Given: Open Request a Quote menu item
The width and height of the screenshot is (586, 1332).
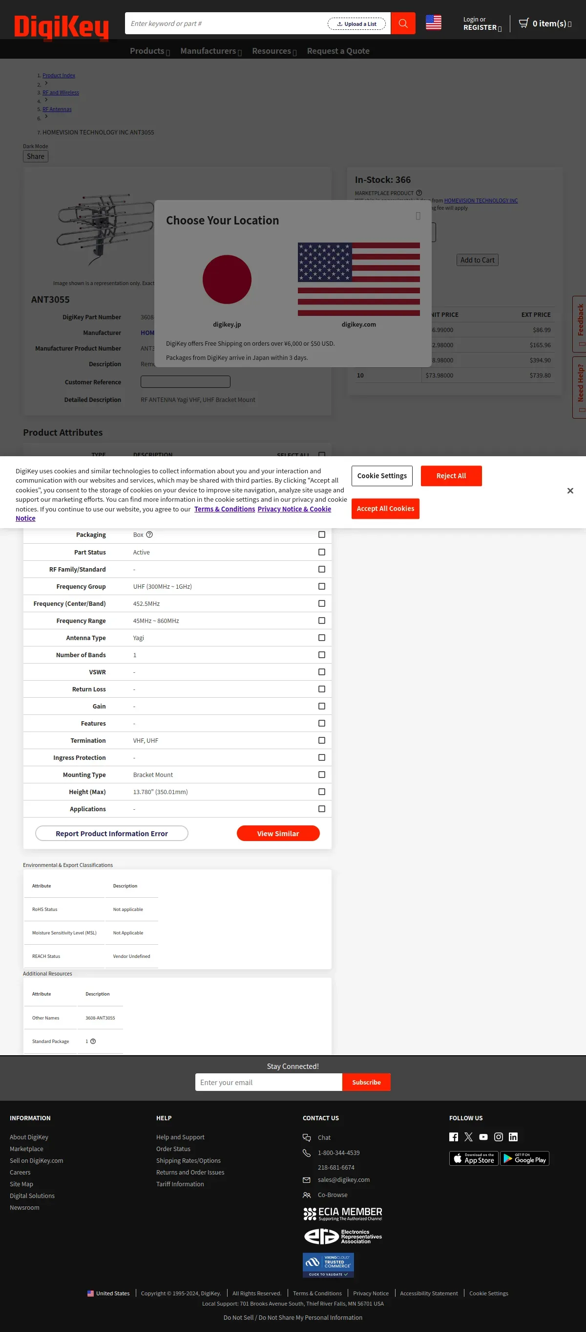Looking at the screenshot, I should coord(338,51).
